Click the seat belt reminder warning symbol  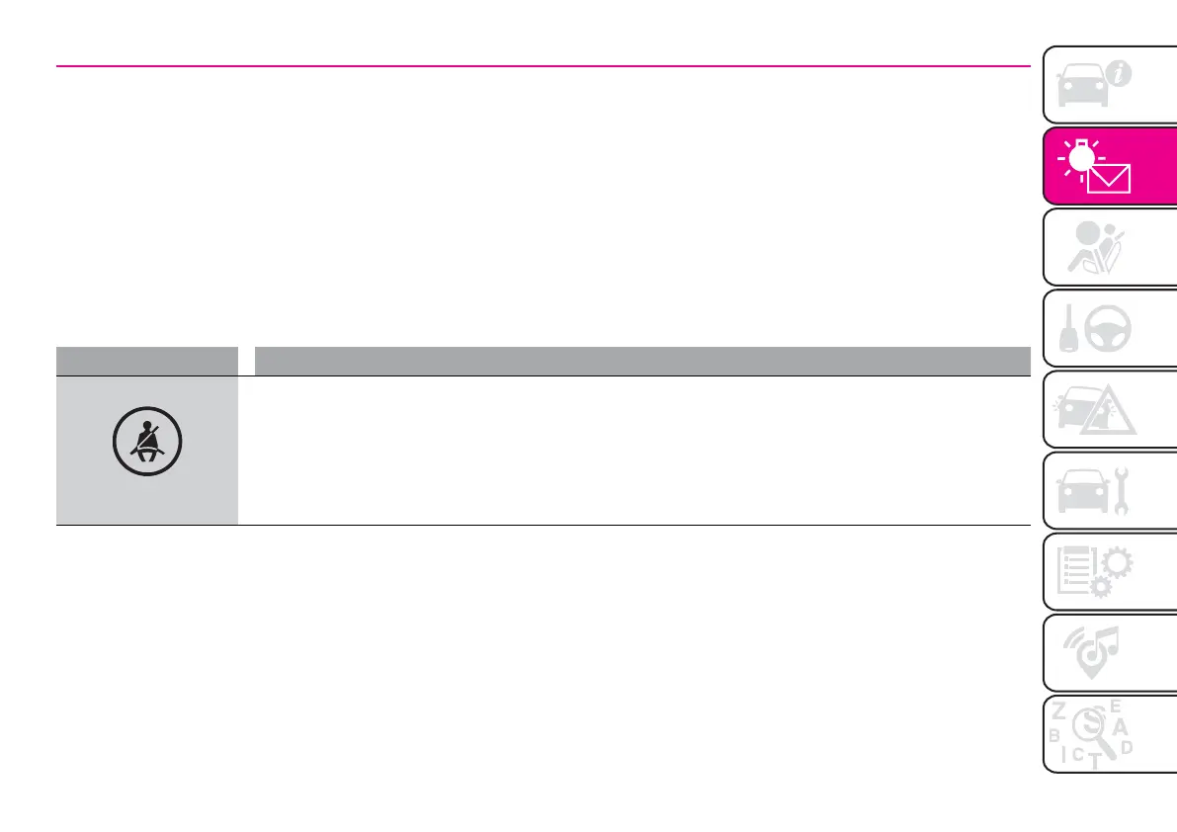coord(147,448)
